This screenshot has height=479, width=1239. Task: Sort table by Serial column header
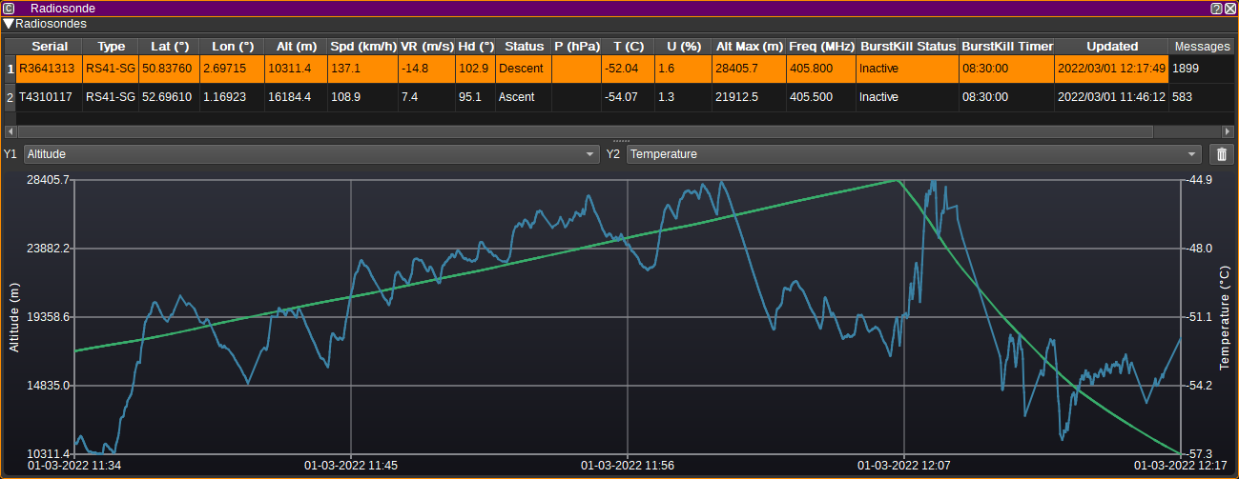click(x=50, y=46)
